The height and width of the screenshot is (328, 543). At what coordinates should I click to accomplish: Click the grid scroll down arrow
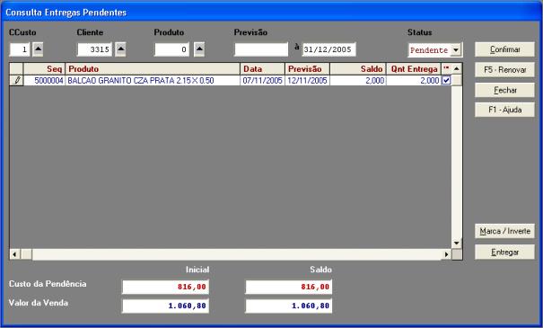(x=457, y=243)
